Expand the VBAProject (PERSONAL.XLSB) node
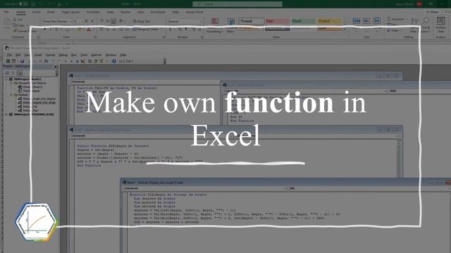Viewport: 451px width, 253px height. tap(6, 115)
